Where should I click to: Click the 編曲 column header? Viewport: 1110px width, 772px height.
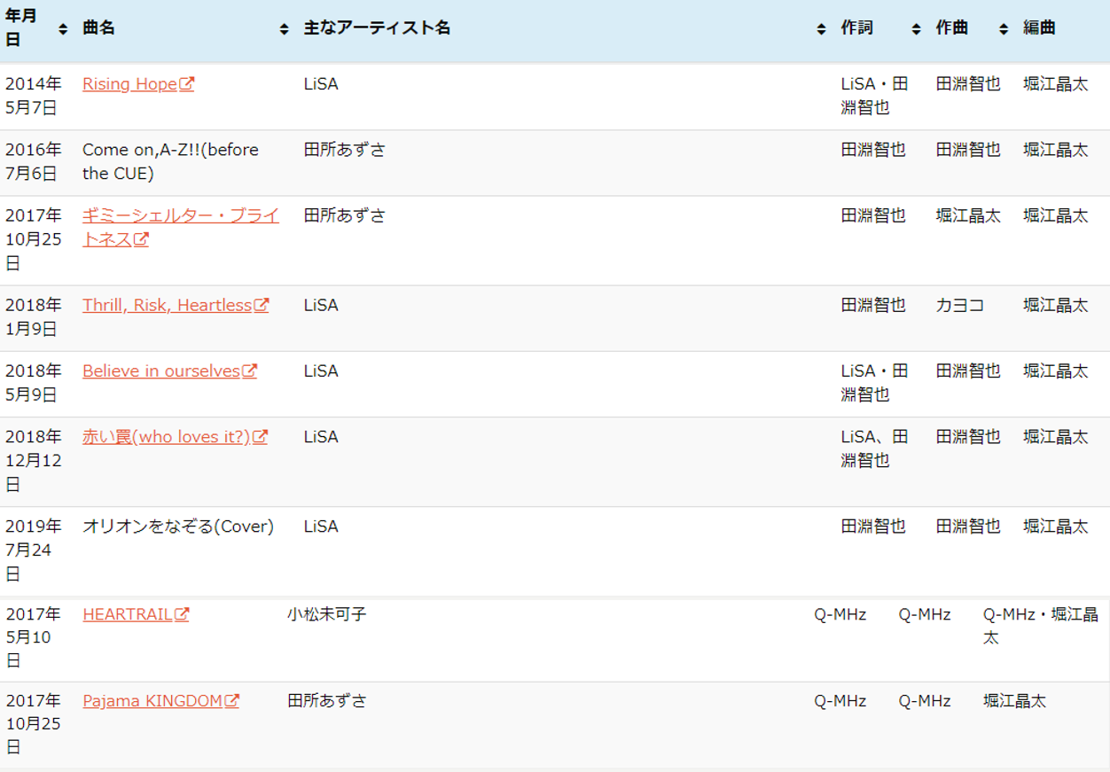[x=1039, y=28]
